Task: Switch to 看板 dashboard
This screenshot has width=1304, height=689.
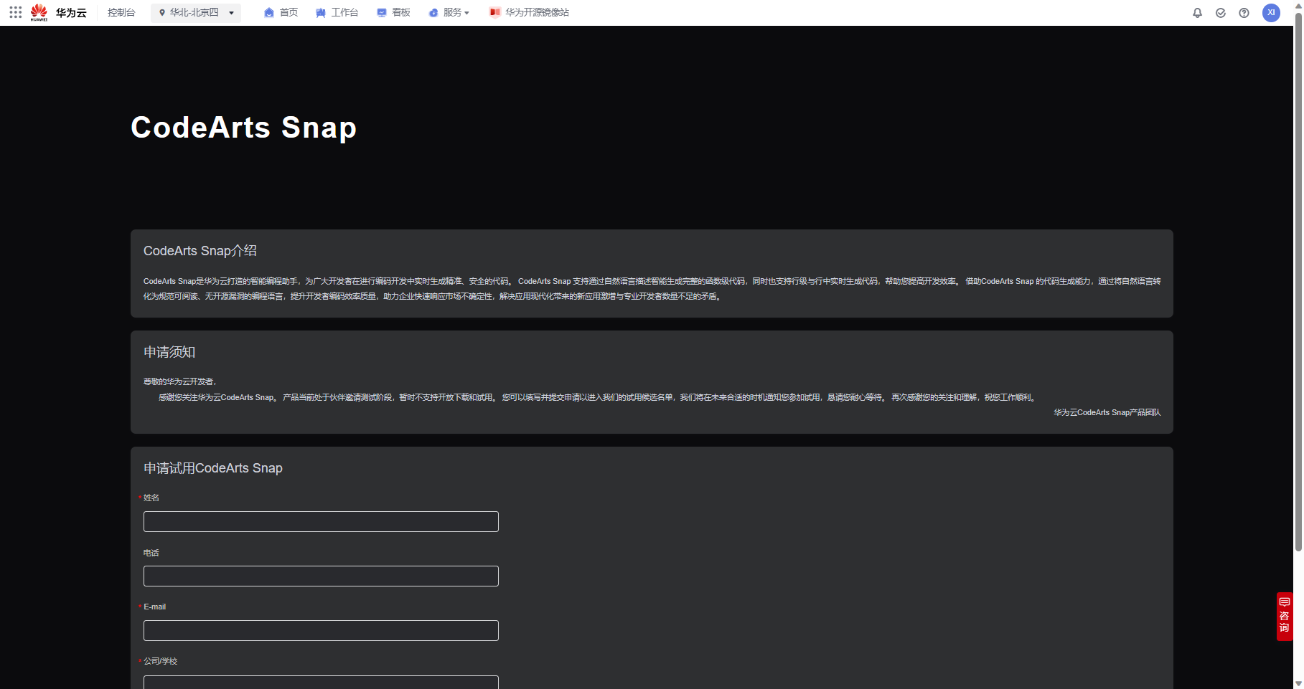Action: click(x=394, y=12)
